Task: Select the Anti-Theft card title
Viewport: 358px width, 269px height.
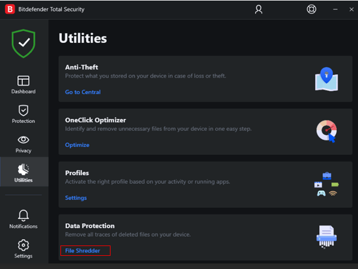Action: pyautogui.click(x=82, y=67)
